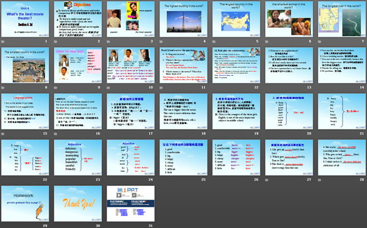Screen dimensions: 367x228
Task: Click the animation star under slide 16
Action: click(x=56, y=133)
